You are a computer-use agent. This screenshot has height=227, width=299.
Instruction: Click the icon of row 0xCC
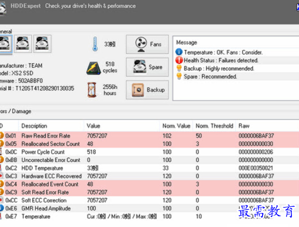click(1, 200)
